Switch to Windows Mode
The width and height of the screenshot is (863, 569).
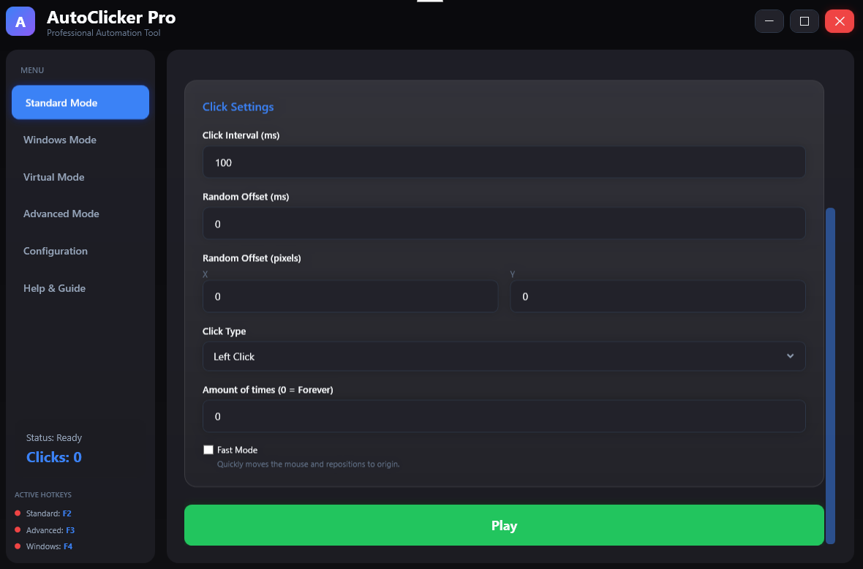coord(80,140)
